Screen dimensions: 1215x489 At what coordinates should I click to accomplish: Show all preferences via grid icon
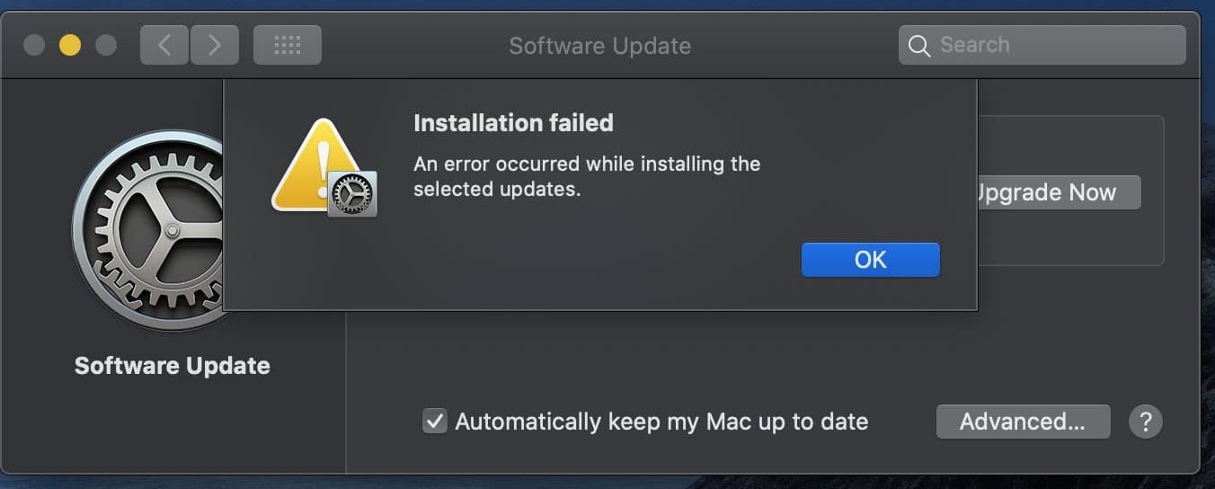point(287,45)
